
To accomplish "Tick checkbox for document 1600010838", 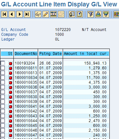I will coord(3,97).
